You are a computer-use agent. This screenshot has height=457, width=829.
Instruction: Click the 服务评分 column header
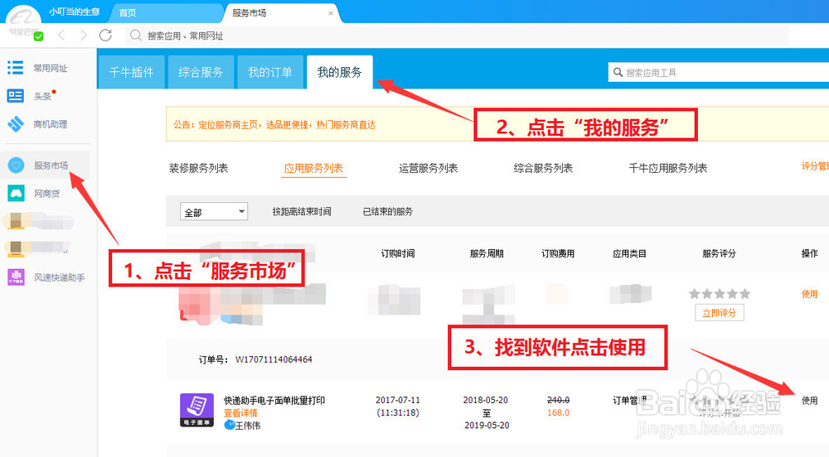coord(719,254)
